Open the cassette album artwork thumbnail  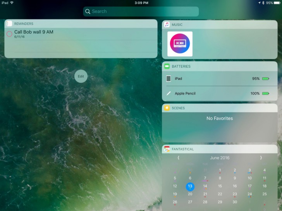coord(180,44)
